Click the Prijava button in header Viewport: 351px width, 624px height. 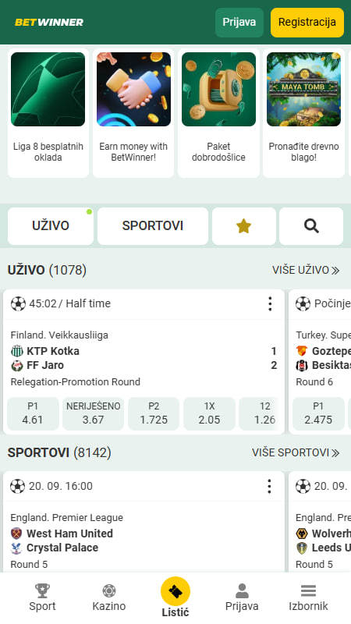tap(239, 23)
